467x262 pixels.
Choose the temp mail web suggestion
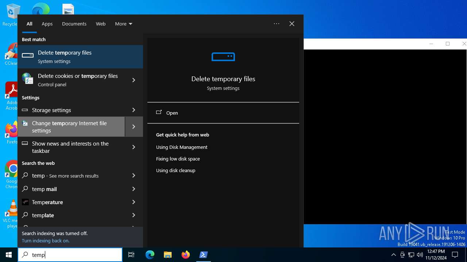coord(72,189)
